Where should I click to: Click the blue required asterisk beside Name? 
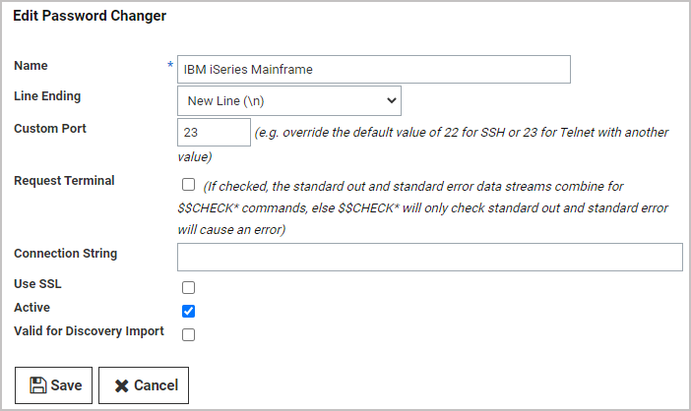coord(170,66)
